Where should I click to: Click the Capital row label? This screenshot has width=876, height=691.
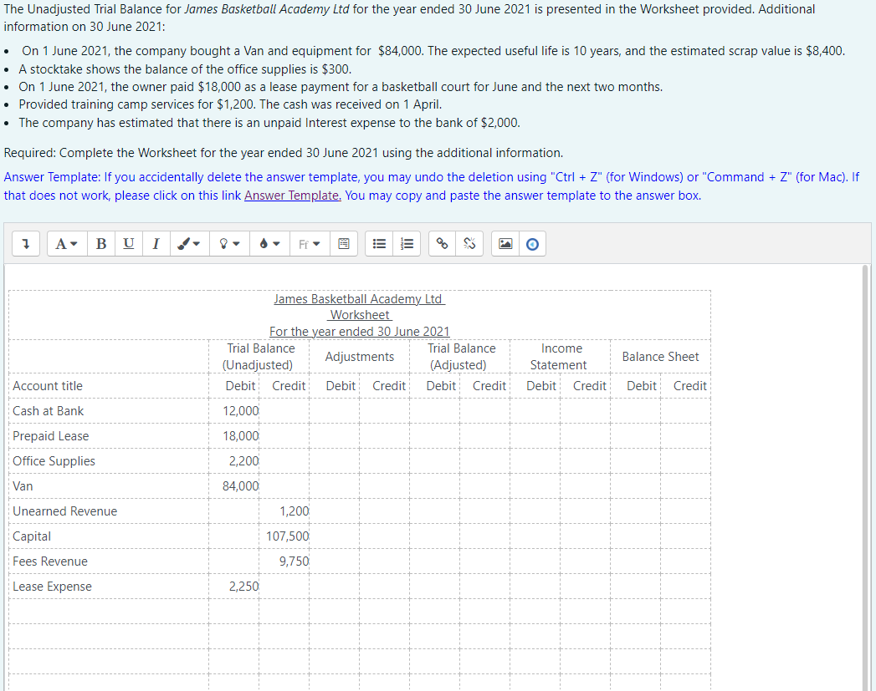tap(32, 536)
